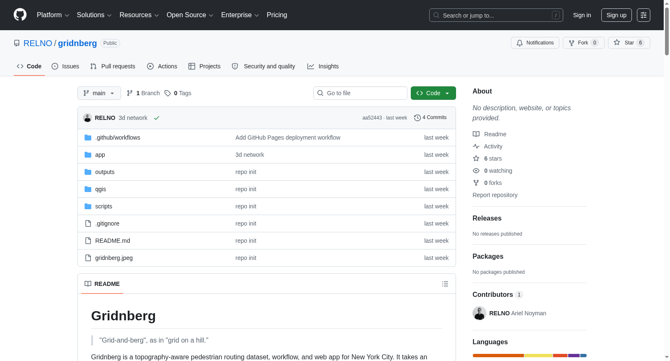The width and height of the screenshot is (670, 361).
Task: Open the Packages section heading
Action: pos(488,257)
